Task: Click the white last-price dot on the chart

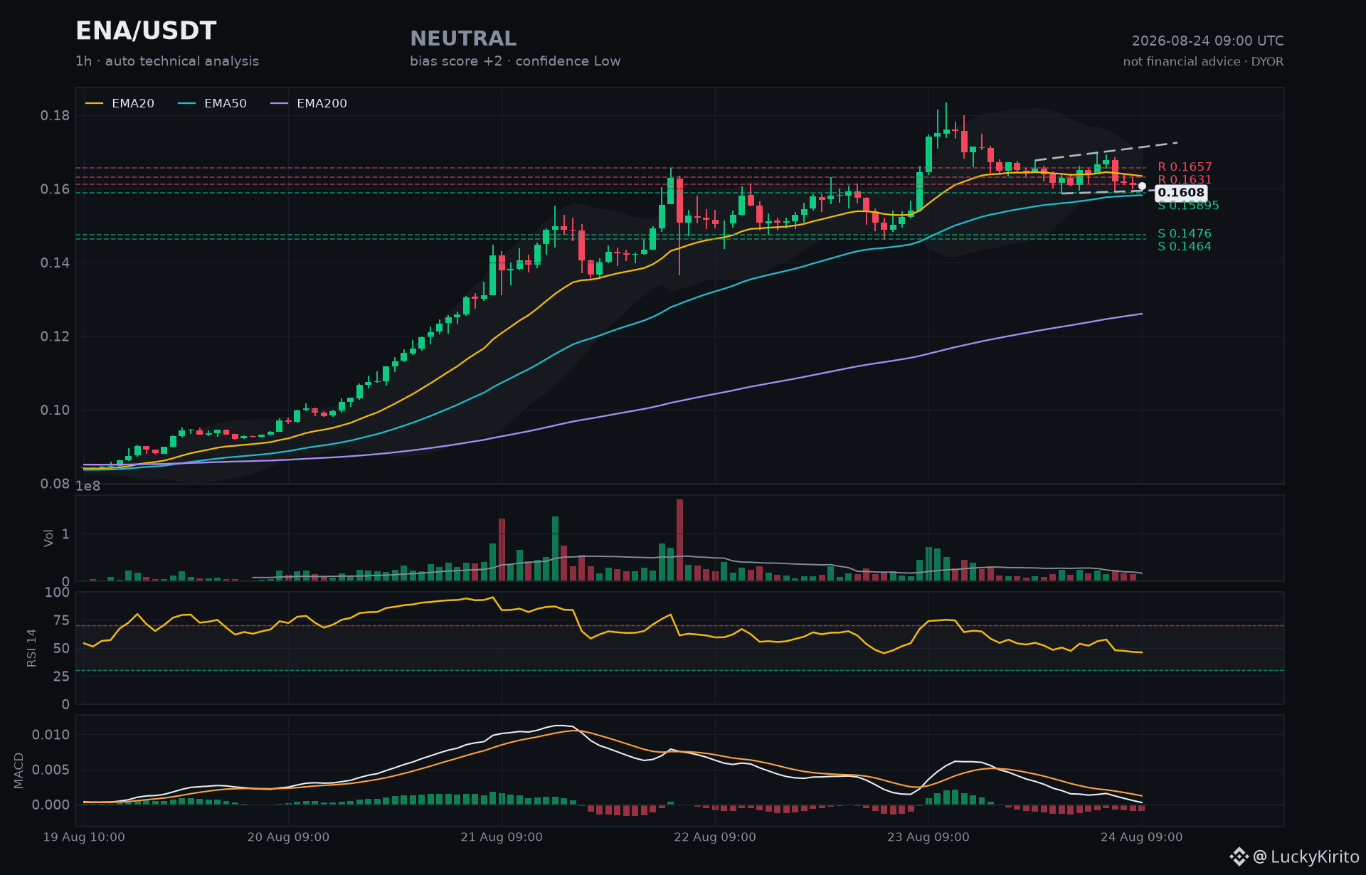Action: [x=1142, y=186]
